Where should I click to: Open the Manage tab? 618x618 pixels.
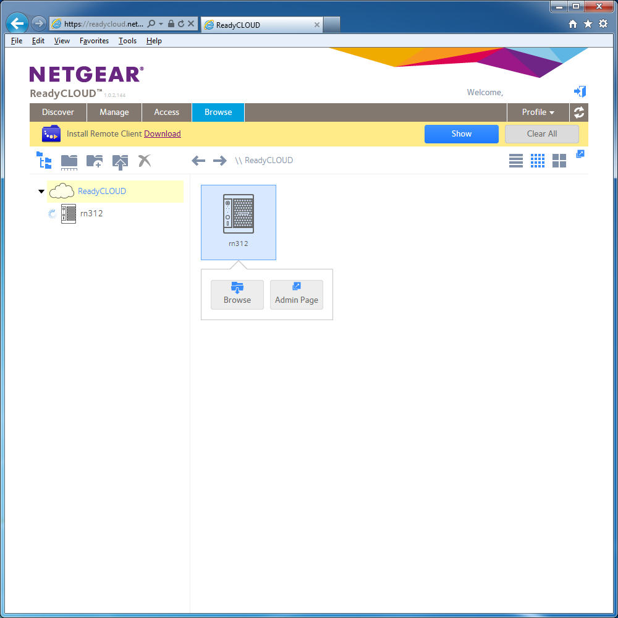114,112
